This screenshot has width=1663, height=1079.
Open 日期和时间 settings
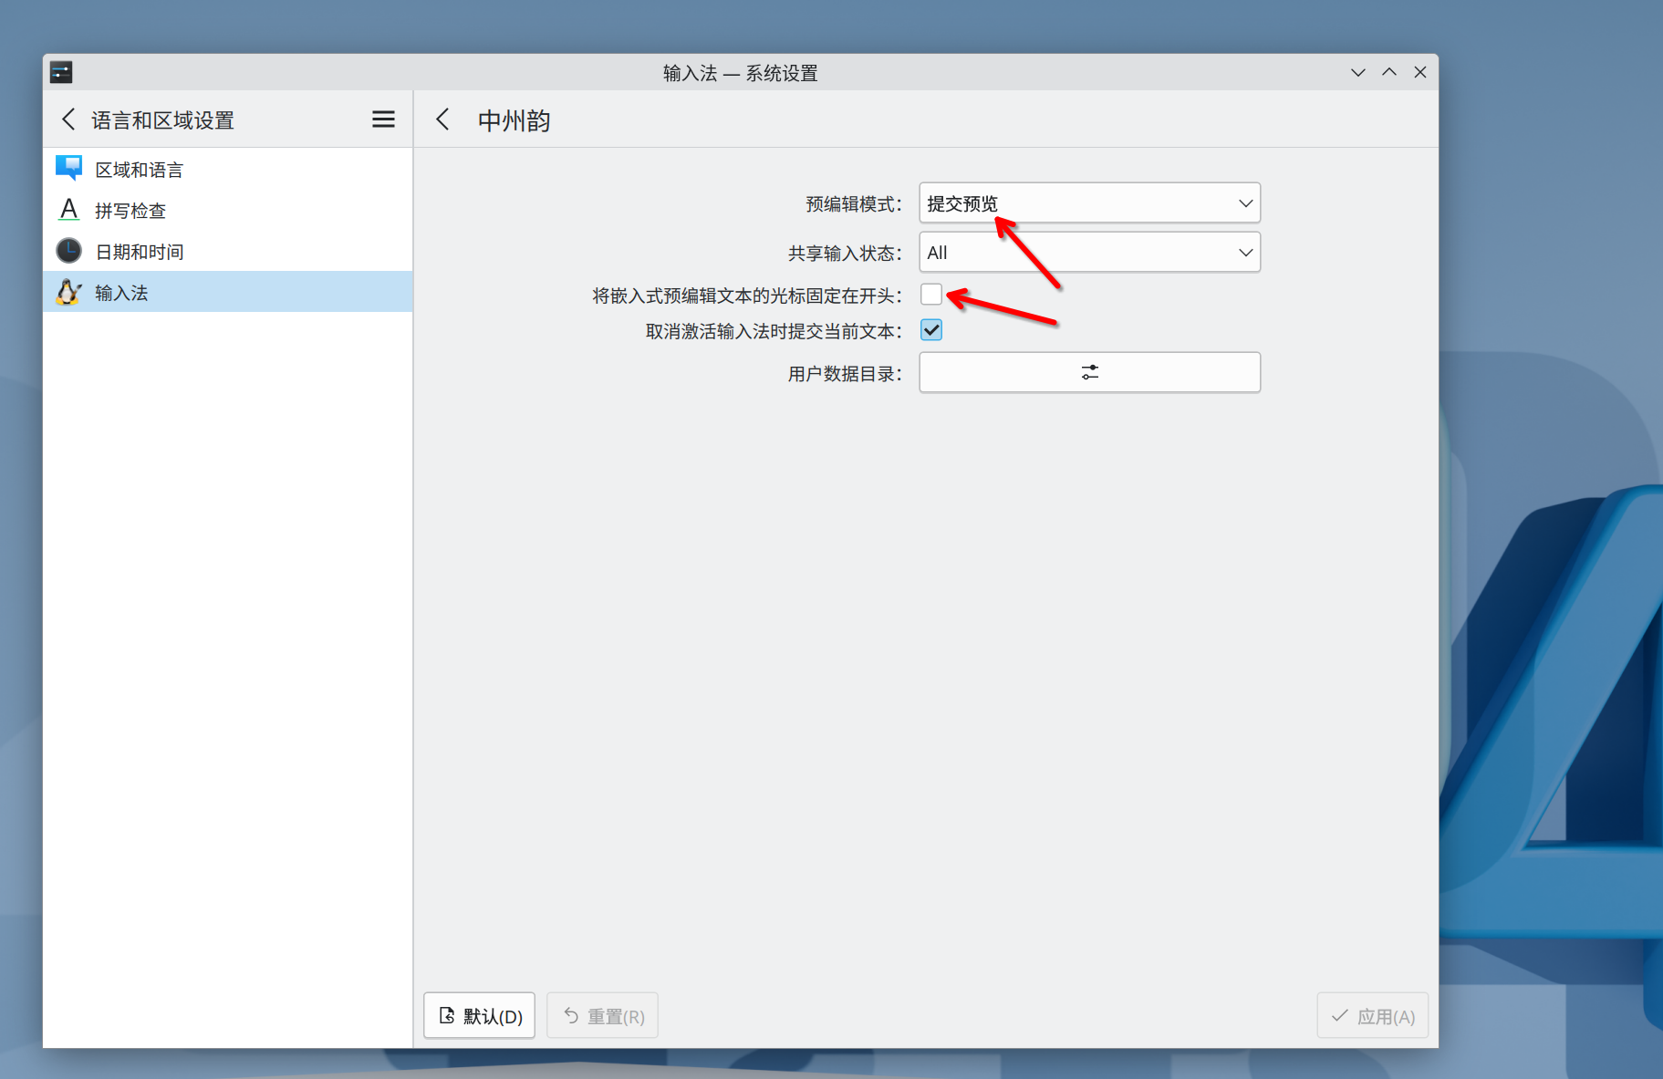(228, 252)
